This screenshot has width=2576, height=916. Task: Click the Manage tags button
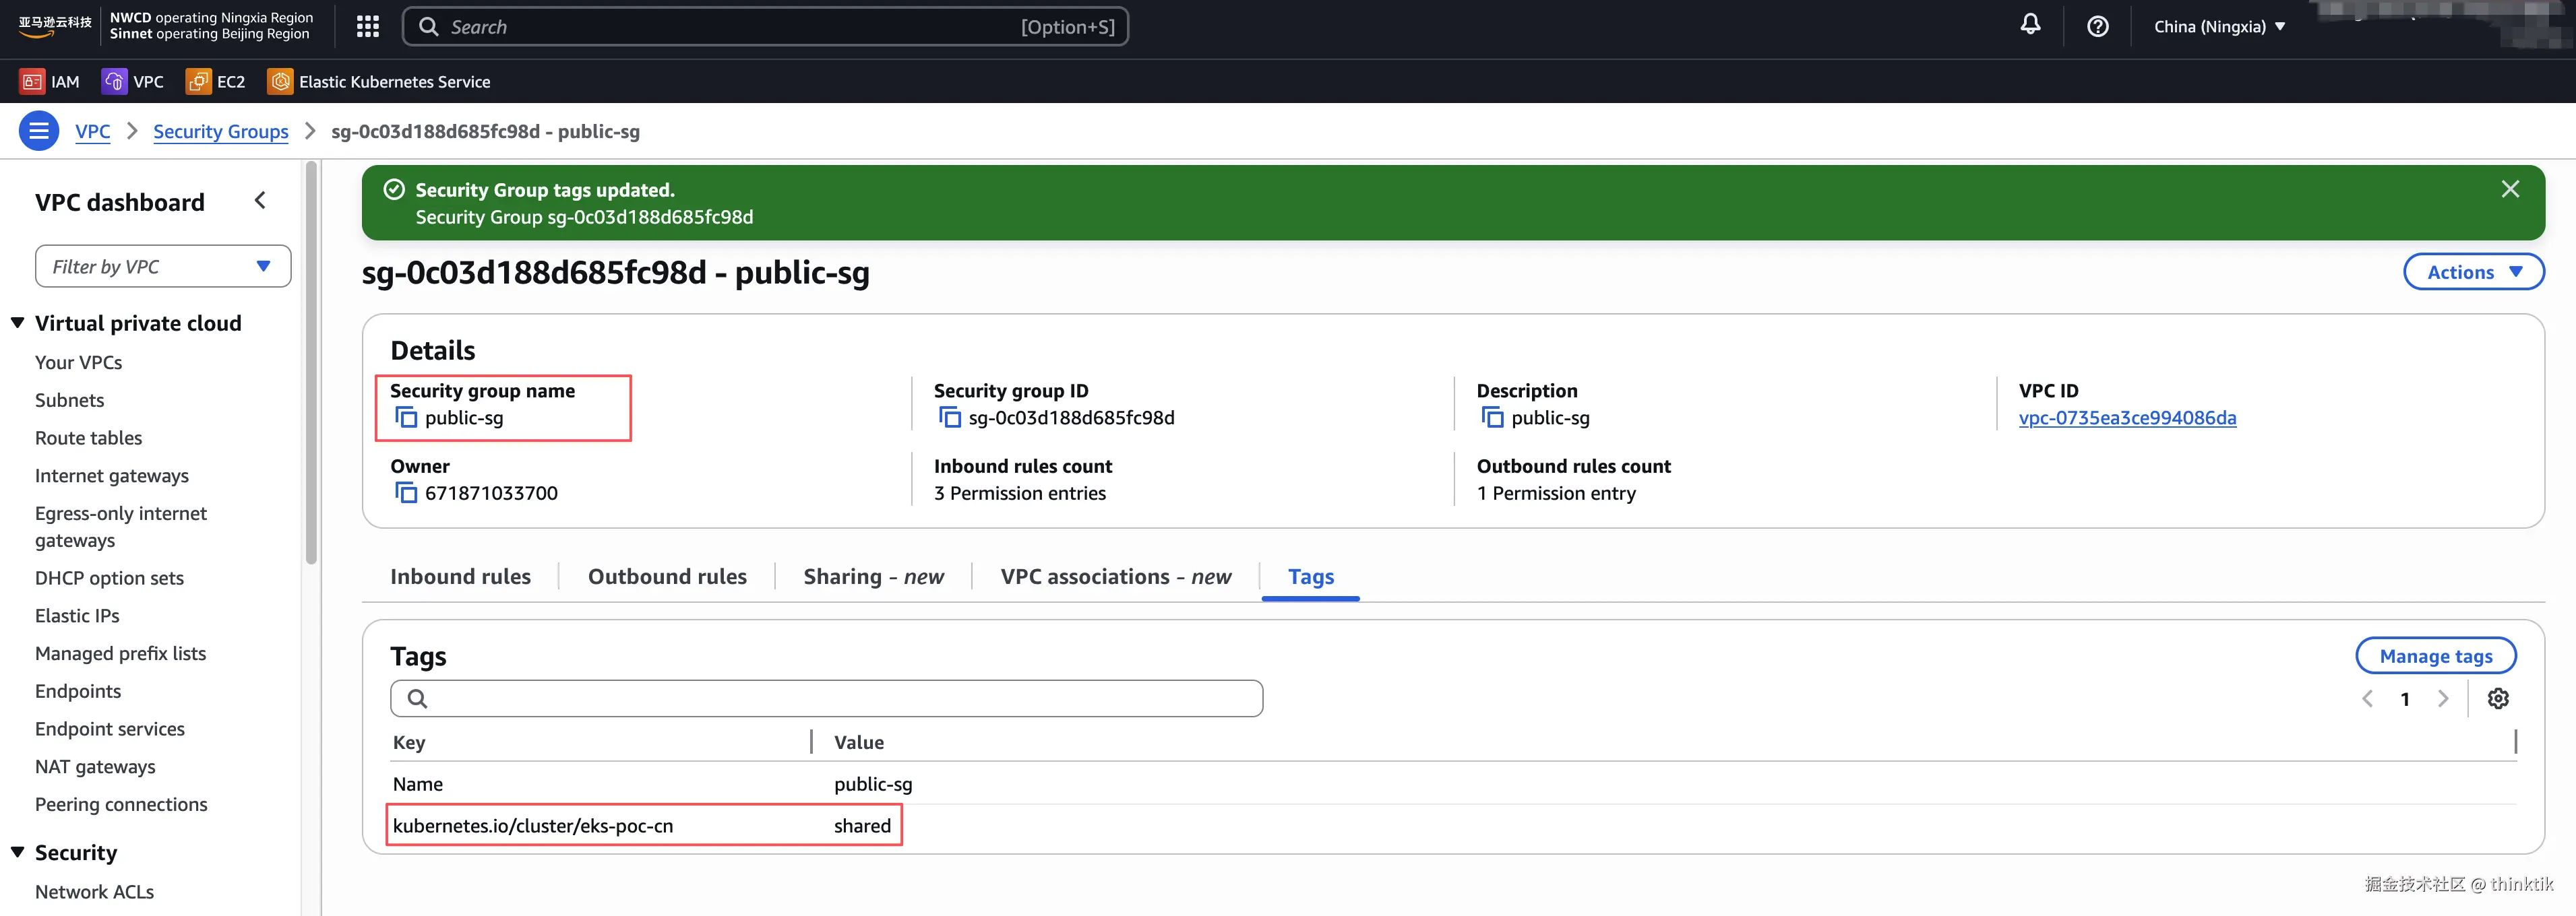[2435, 656]
